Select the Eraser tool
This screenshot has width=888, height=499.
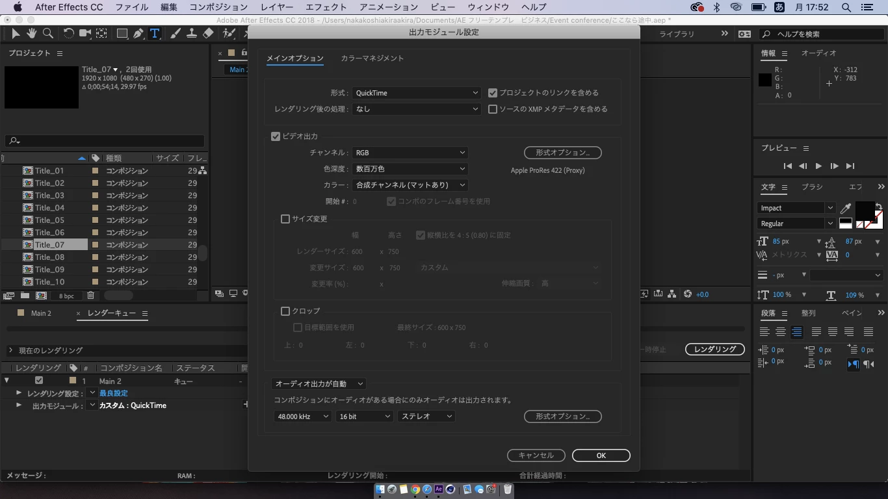[208, 34]
